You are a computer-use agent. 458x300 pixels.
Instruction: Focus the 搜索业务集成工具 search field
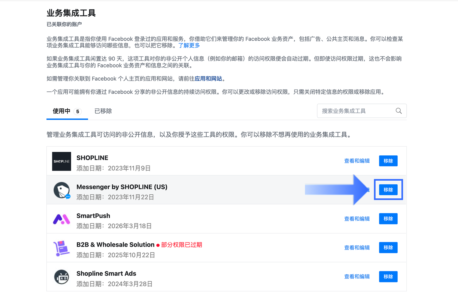[x=362, y=111]
